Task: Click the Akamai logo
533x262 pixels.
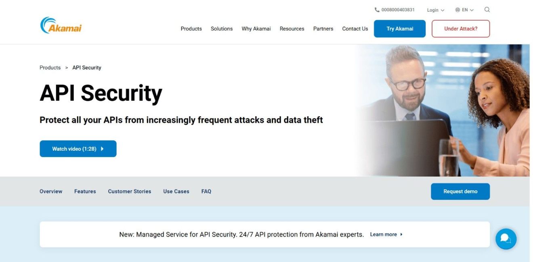Action: click(x=61, y=25)
